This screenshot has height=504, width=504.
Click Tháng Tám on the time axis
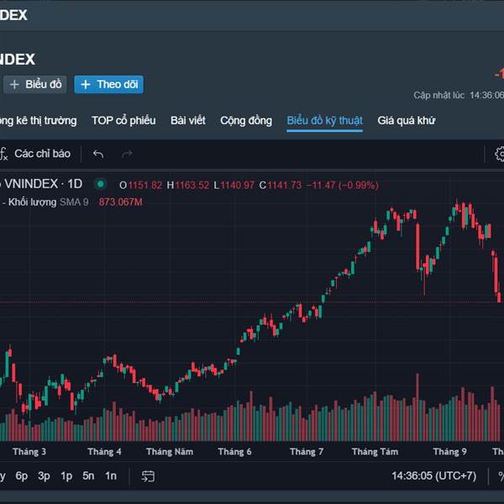coord(375,452)
